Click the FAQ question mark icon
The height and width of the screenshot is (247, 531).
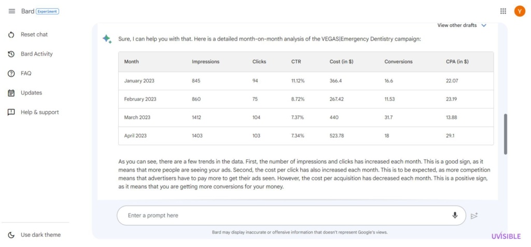tap(11, 74)
